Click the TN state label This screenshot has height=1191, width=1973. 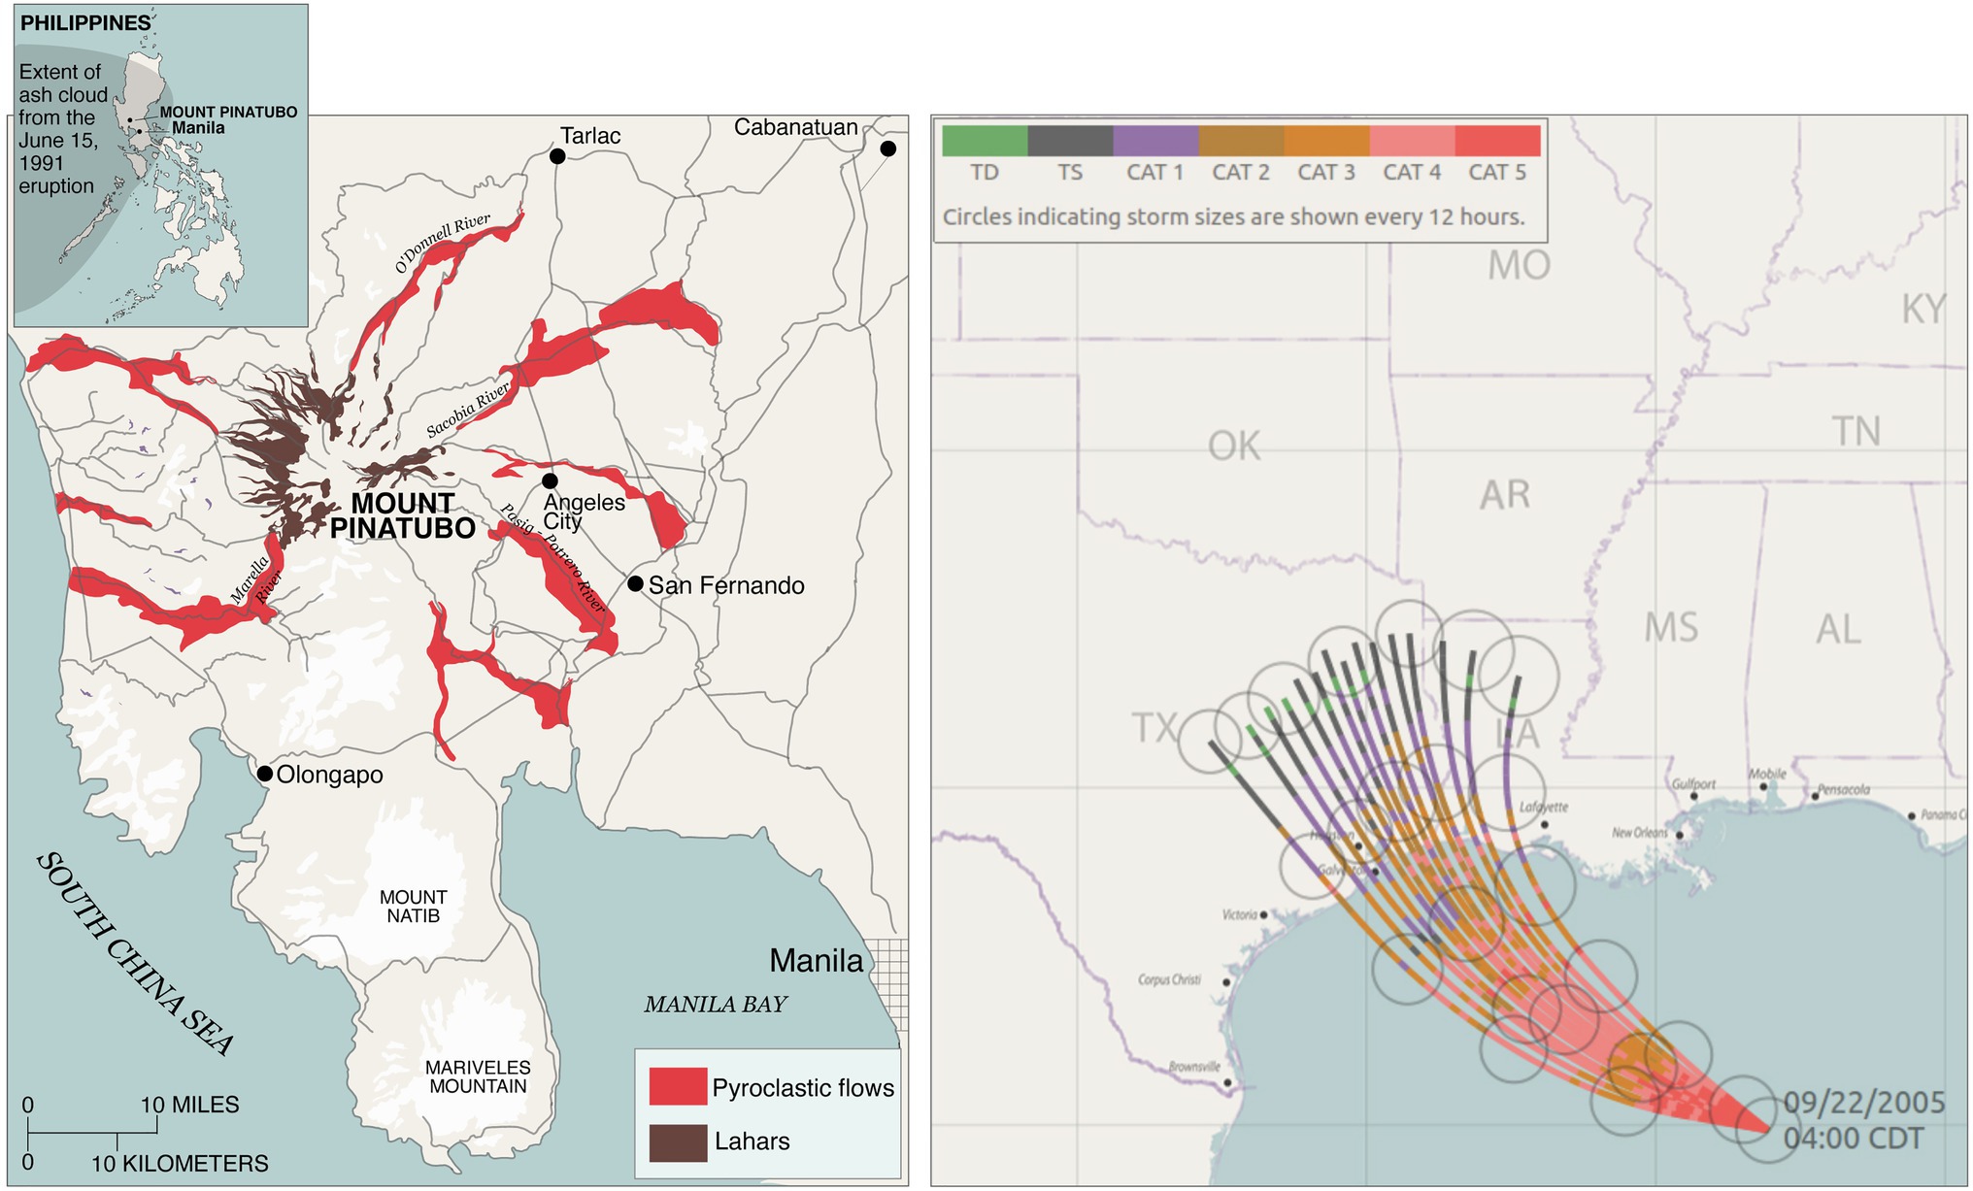(1856, 432)
